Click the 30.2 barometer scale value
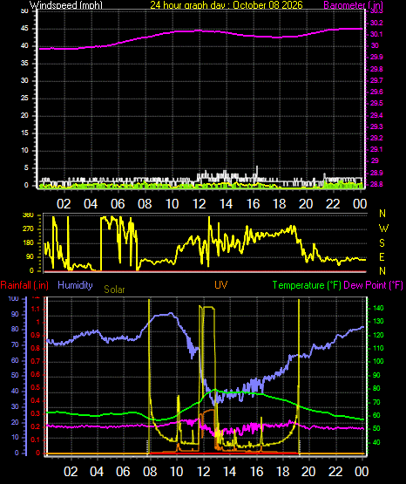406x484 pixels. pyautogui.click(x=376, y=23)
